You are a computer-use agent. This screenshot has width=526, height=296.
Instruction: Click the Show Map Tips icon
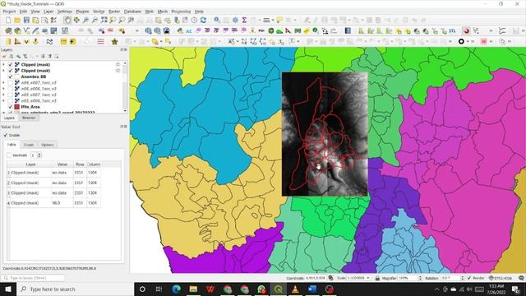[x=279, y=20]
